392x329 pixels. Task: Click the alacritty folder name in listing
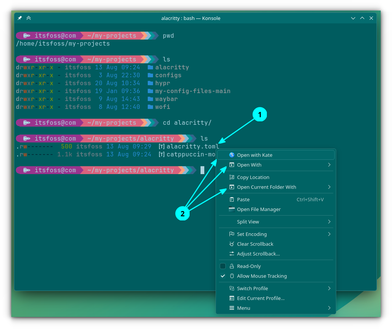coord(172,67)
